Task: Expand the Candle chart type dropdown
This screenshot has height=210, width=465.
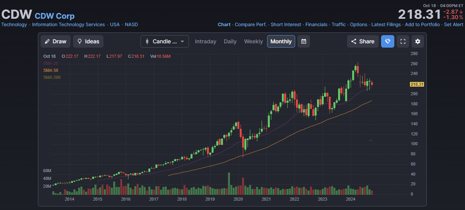Action: tap(165, 41)
